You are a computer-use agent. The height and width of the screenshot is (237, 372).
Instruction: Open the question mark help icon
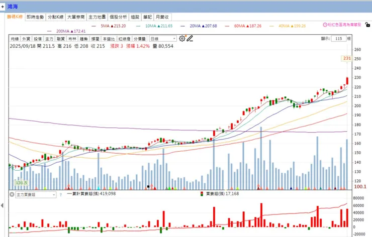pyautogui.click(x=61, y=195)
